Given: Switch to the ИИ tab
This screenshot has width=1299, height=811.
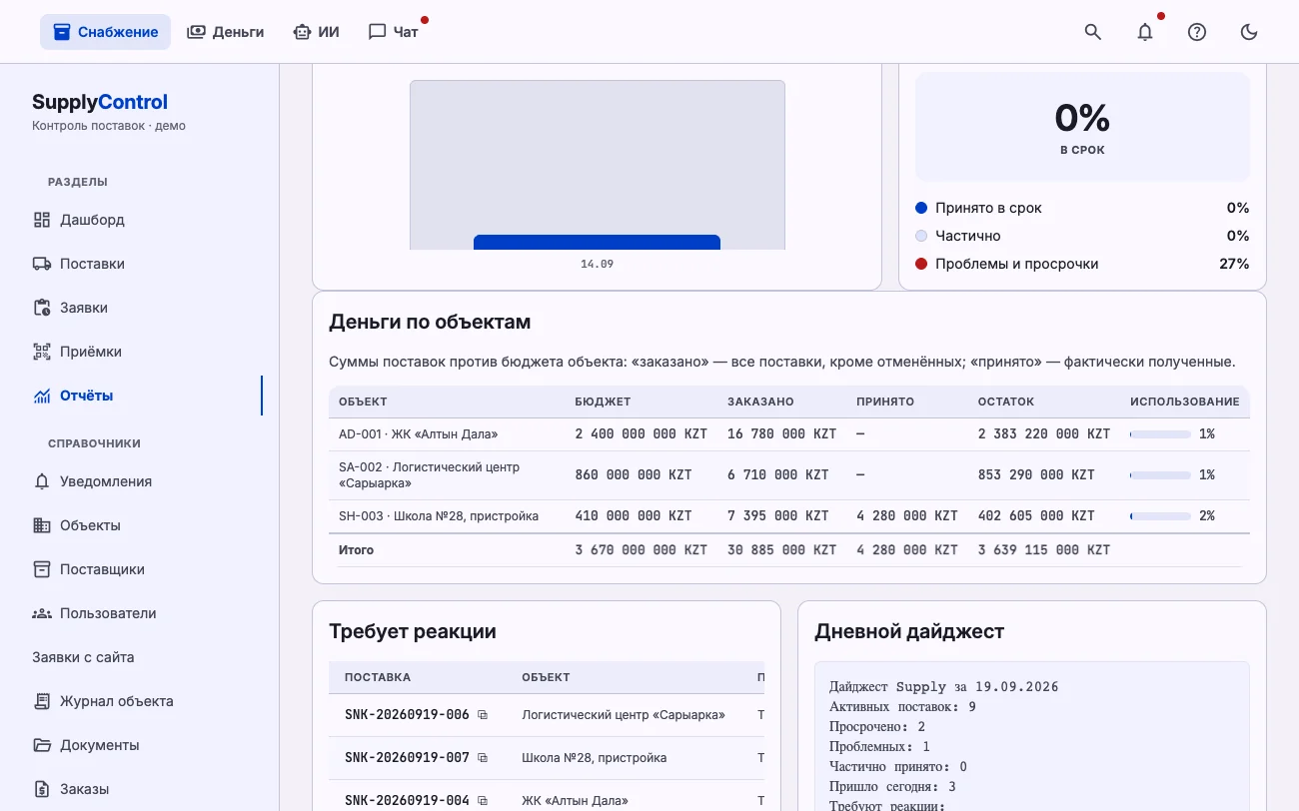Looking at the screenshot, I should 316,32.
